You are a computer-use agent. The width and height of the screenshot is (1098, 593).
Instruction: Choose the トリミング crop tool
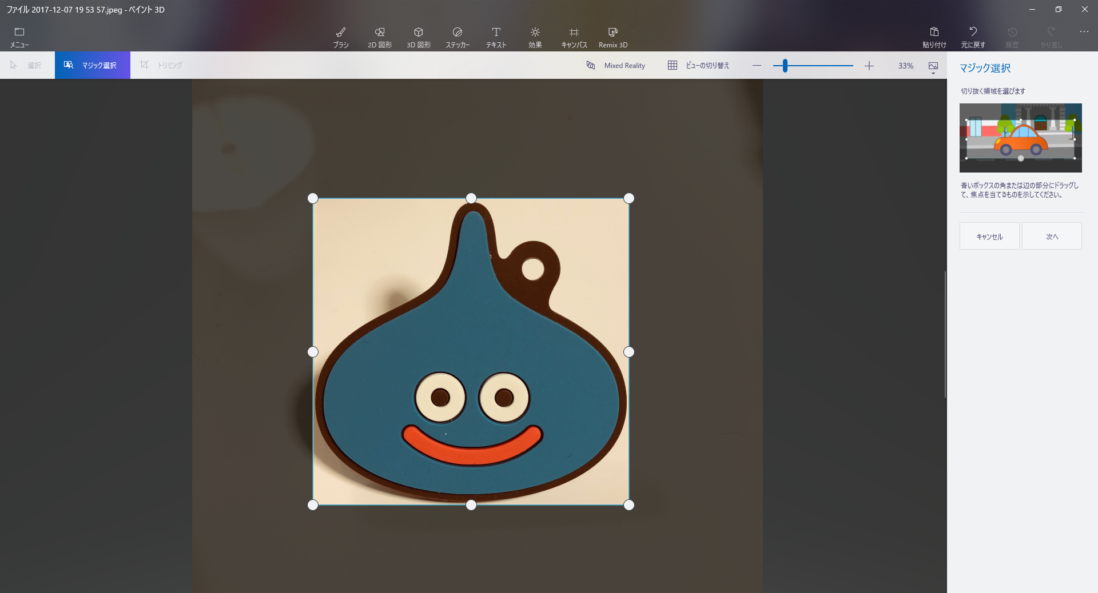coord(161,65)
